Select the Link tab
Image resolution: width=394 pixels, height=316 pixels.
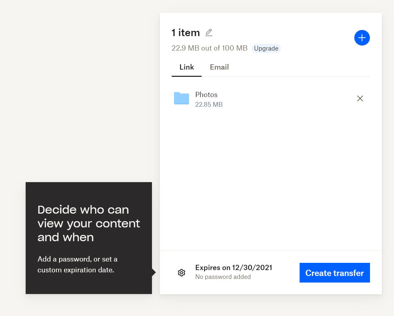pyautogui.click(x=186, y=67)
